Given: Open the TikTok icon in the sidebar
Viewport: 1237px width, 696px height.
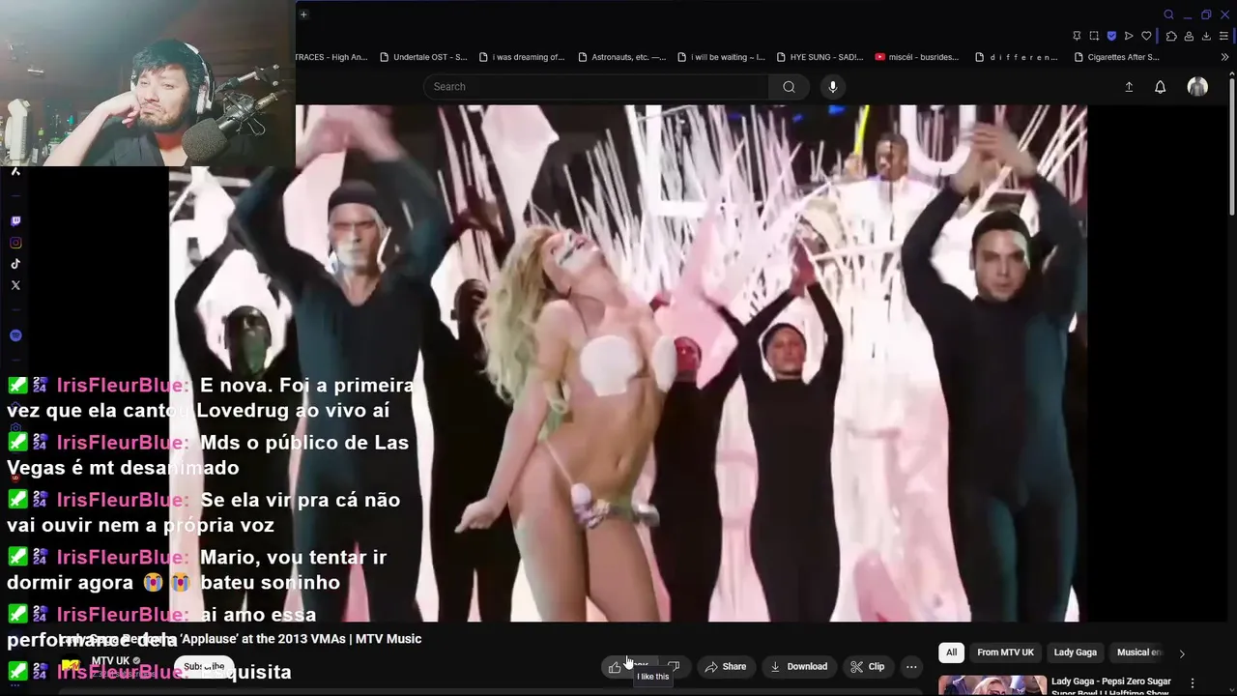Looking at the screenshot, I should coord(15,264).
